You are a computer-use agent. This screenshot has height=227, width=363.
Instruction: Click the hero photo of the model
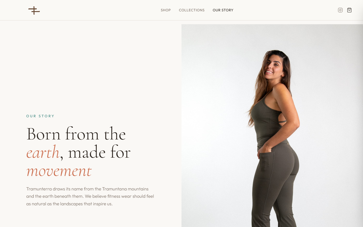tap(272, 126)
